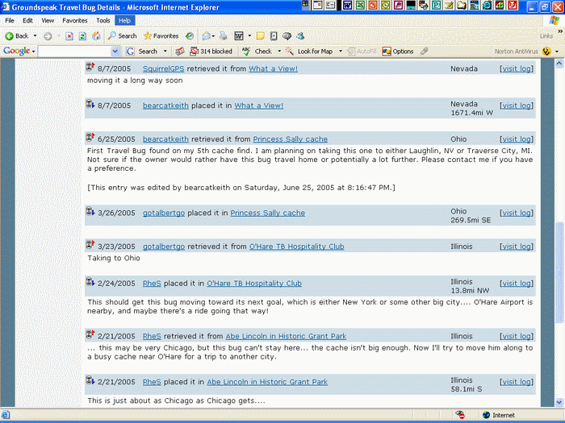Launch Excel from the Office shortcut bar
Viewport: 565px width, 423px height.
360,5
